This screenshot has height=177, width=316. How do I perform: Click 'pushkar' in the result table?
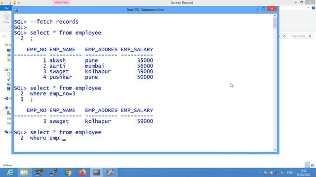(x=61, y=77)
